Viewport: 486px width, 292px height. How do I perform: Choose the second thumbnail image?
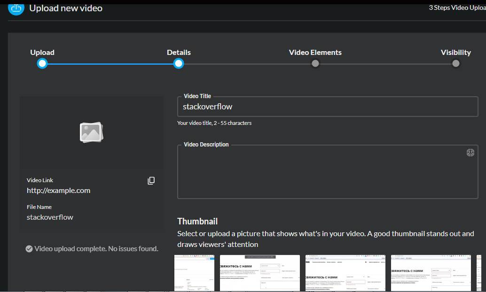point(259,273)
